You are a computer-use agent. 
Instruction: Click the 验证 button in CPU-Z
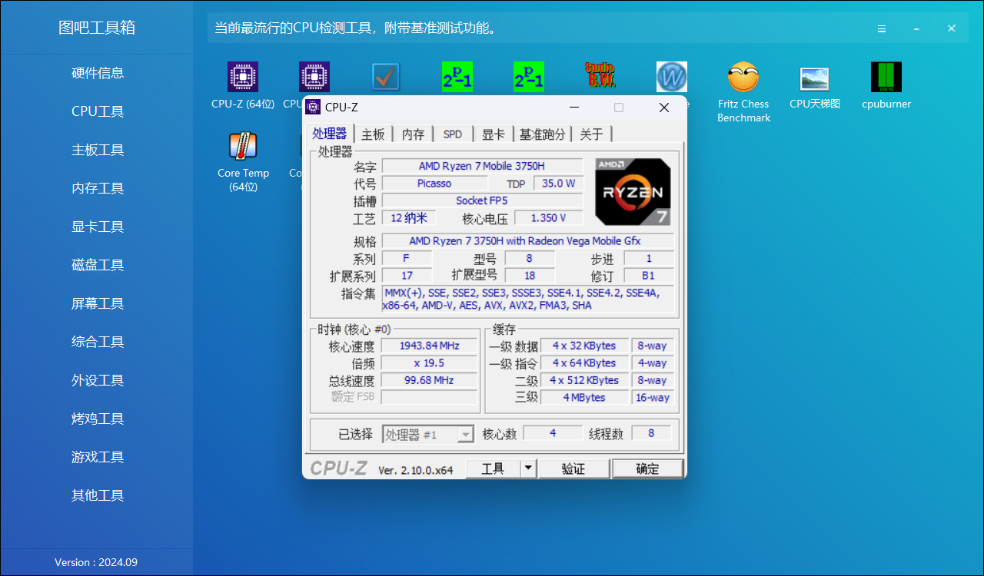[x=573, y=468]
